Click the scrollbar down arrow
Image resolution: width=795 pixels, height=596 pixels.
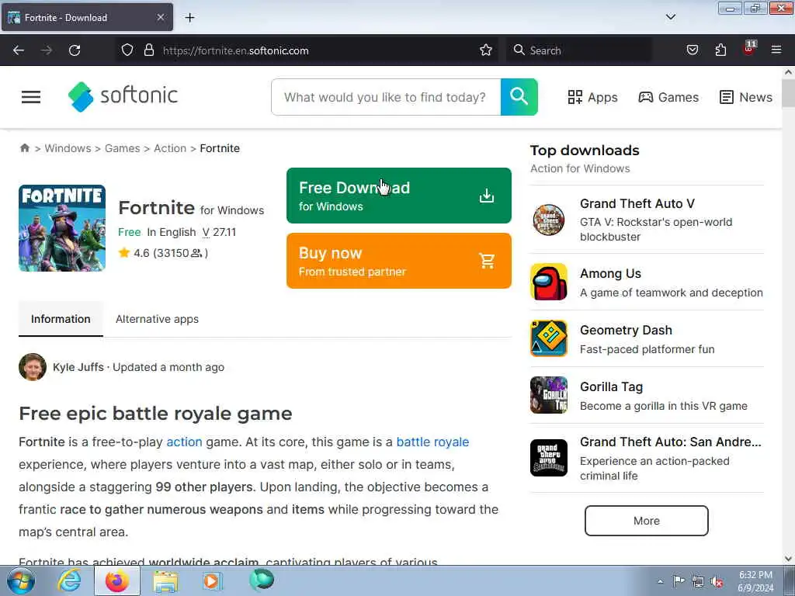[788, 559]
